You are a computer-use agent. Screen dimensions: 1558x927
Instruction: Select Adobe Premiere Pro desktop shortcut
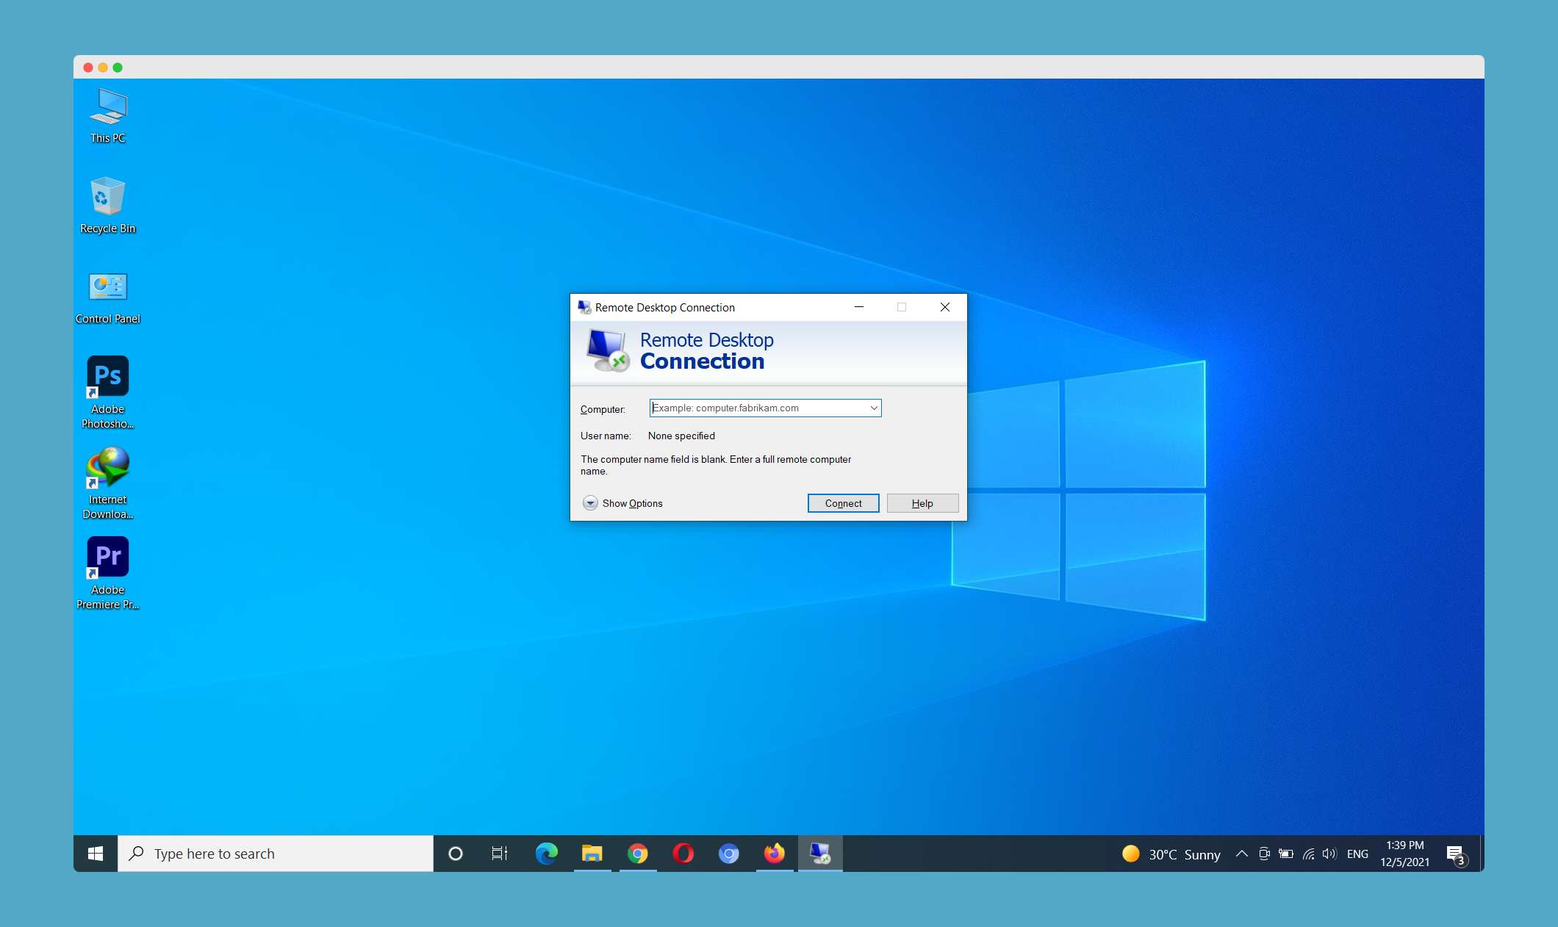click(108, 573)
